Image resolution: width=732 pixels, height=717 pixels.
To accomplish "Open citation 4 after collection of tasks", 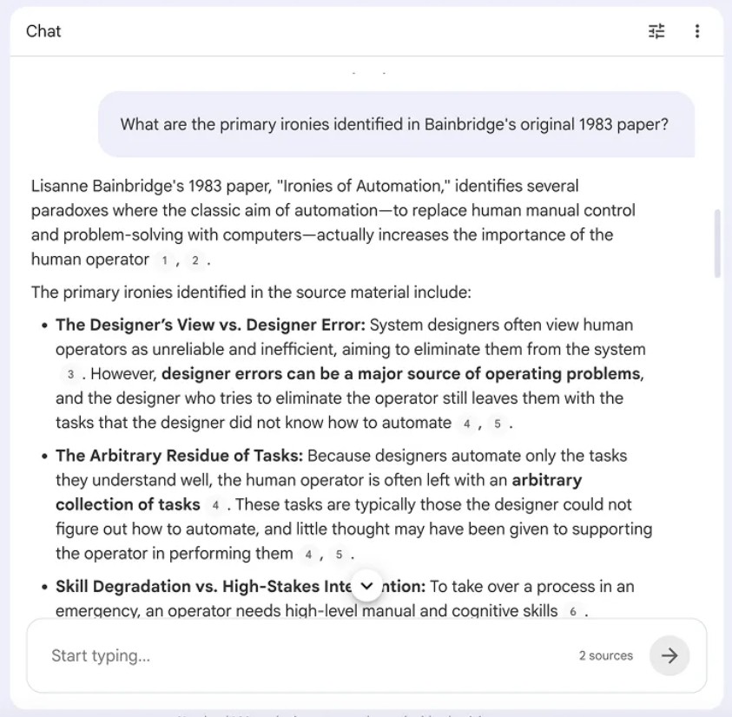I will (x=215, y=504).
